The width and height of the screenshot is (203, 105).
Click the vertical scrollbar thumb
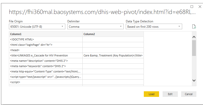[x=194, y=48]
